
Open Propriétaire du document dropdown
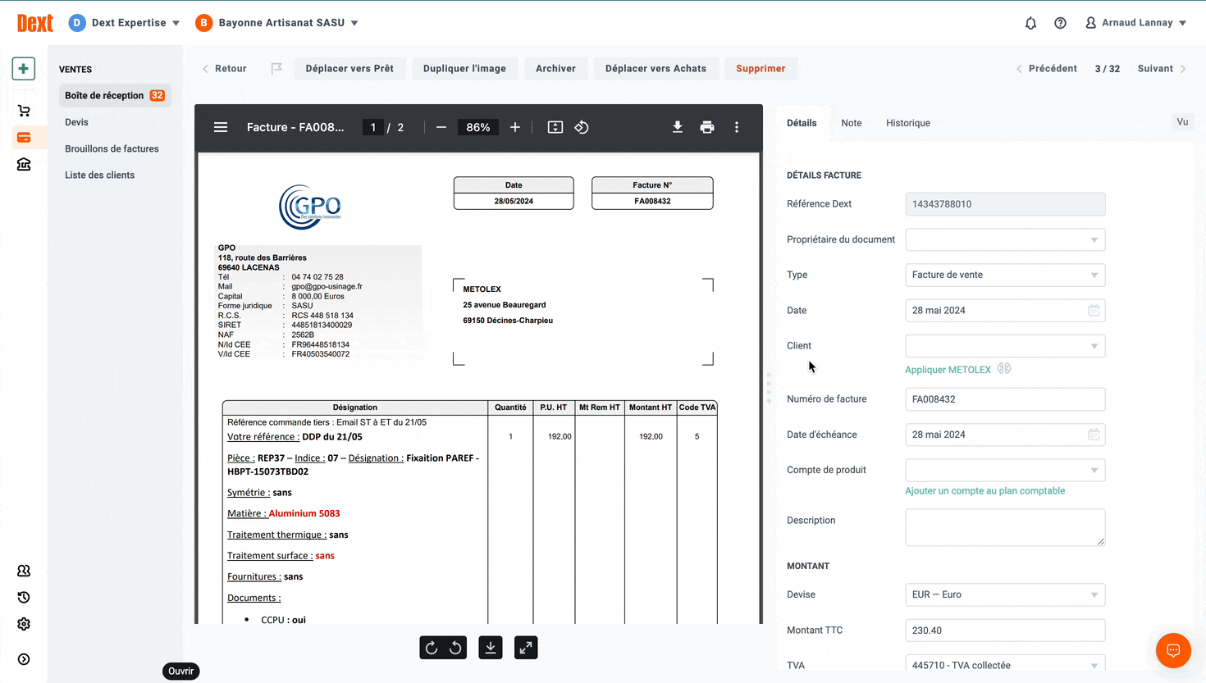1005,239
